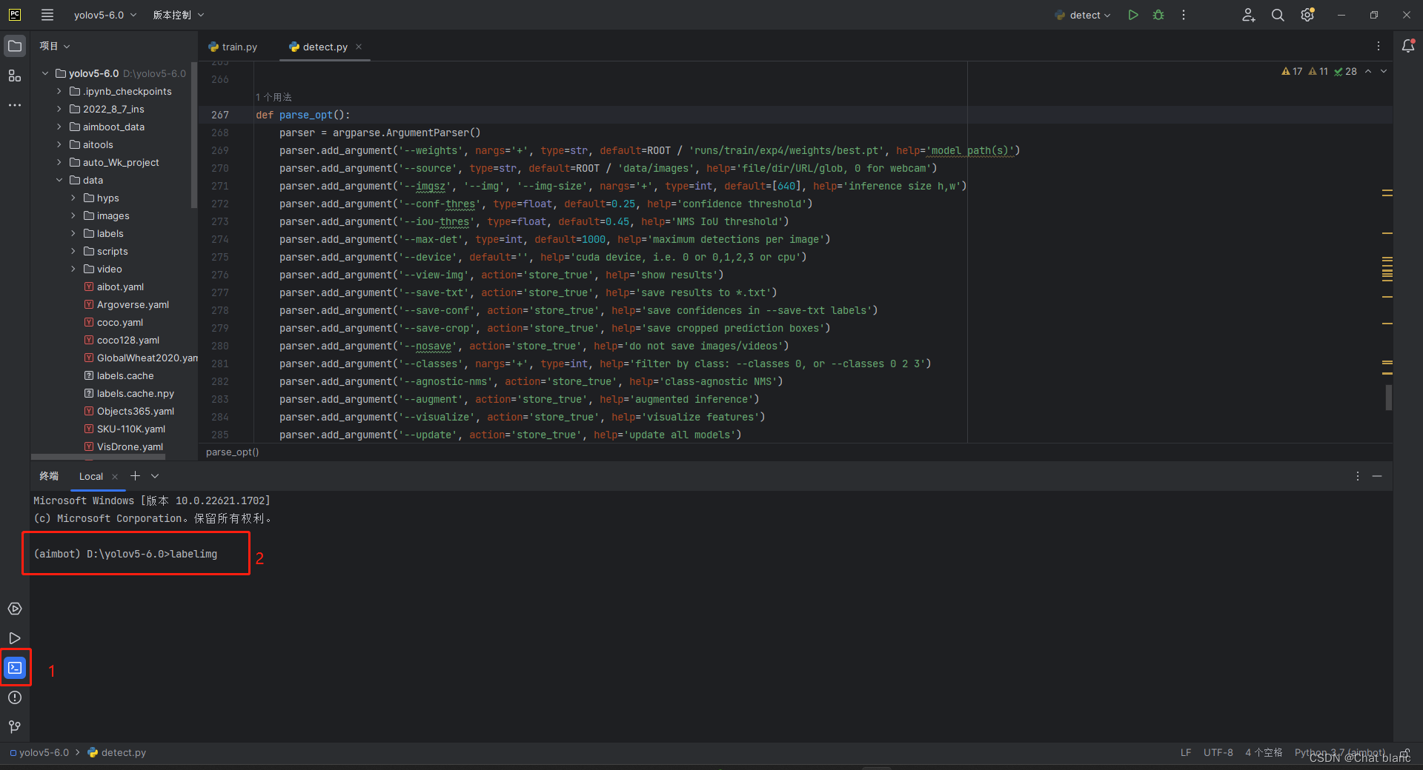This screenshot has height=770, width=1423.
Task: Select the 终端 panel title
Action: [x=49, y=476]
